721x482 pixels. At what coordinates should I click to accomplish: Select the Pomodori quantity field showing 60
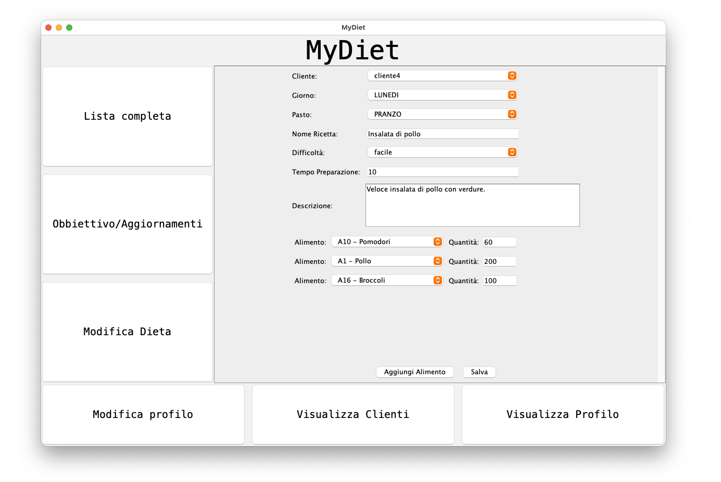[x=499, y=243]
